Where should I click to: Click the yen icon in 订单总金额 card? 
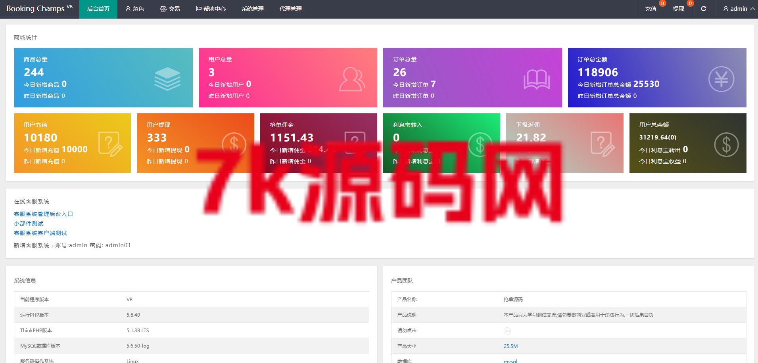(x=721, y=79)
